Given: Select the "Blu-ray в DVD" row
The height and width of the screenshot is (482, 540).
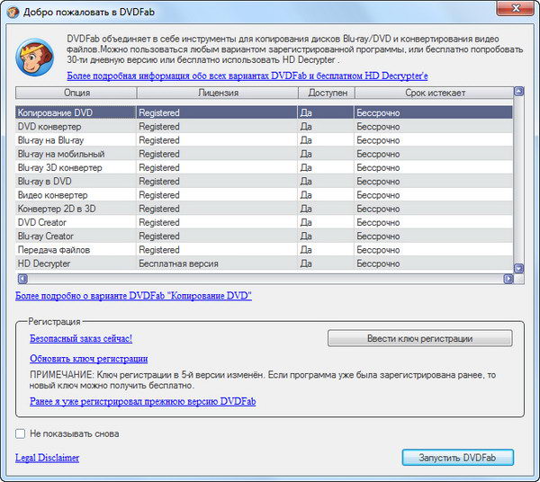Looking at the screenshot, I should 45,181.
